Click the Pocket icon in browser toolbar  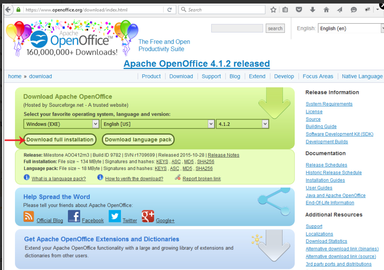tap(299, 10)
